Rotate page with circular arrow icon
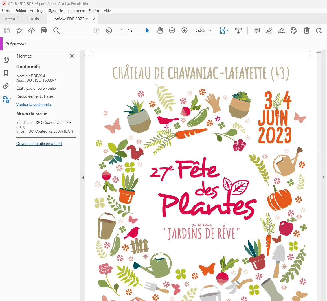This screenshot has width=327, height=301. click(319, 31)
